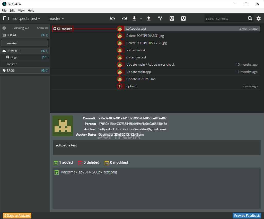Click the GitHub icon beside origin
Image resolution: width=264 pixels, height=219 pixels.
click(8, 57)
